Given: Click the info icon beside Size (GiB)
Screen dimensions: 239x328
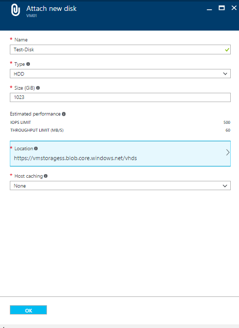Looking at the screenshot, I should pos(38,88).
